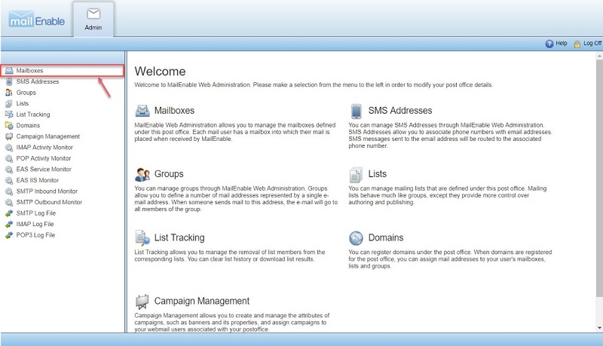Viewport: 603px width, 346px height.
Task: Open Lists in the left menu
Action: pyautogui.click(x=23, y=103)
